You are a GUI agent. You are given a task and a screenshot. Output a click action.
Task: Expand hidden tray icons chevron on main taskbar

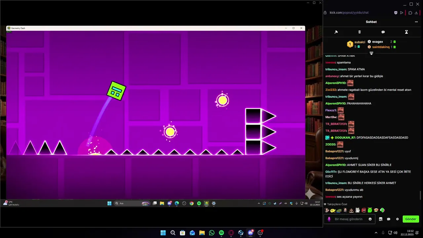tap(376, 233)
